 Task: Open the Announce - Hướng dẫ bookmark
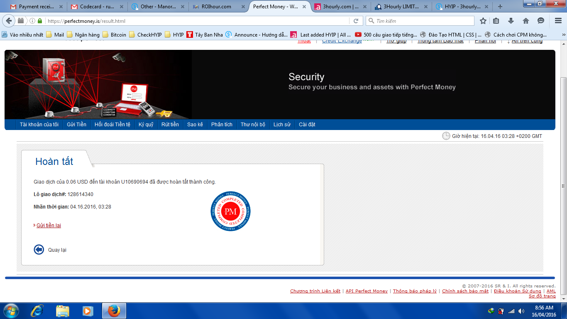point(257,34)
